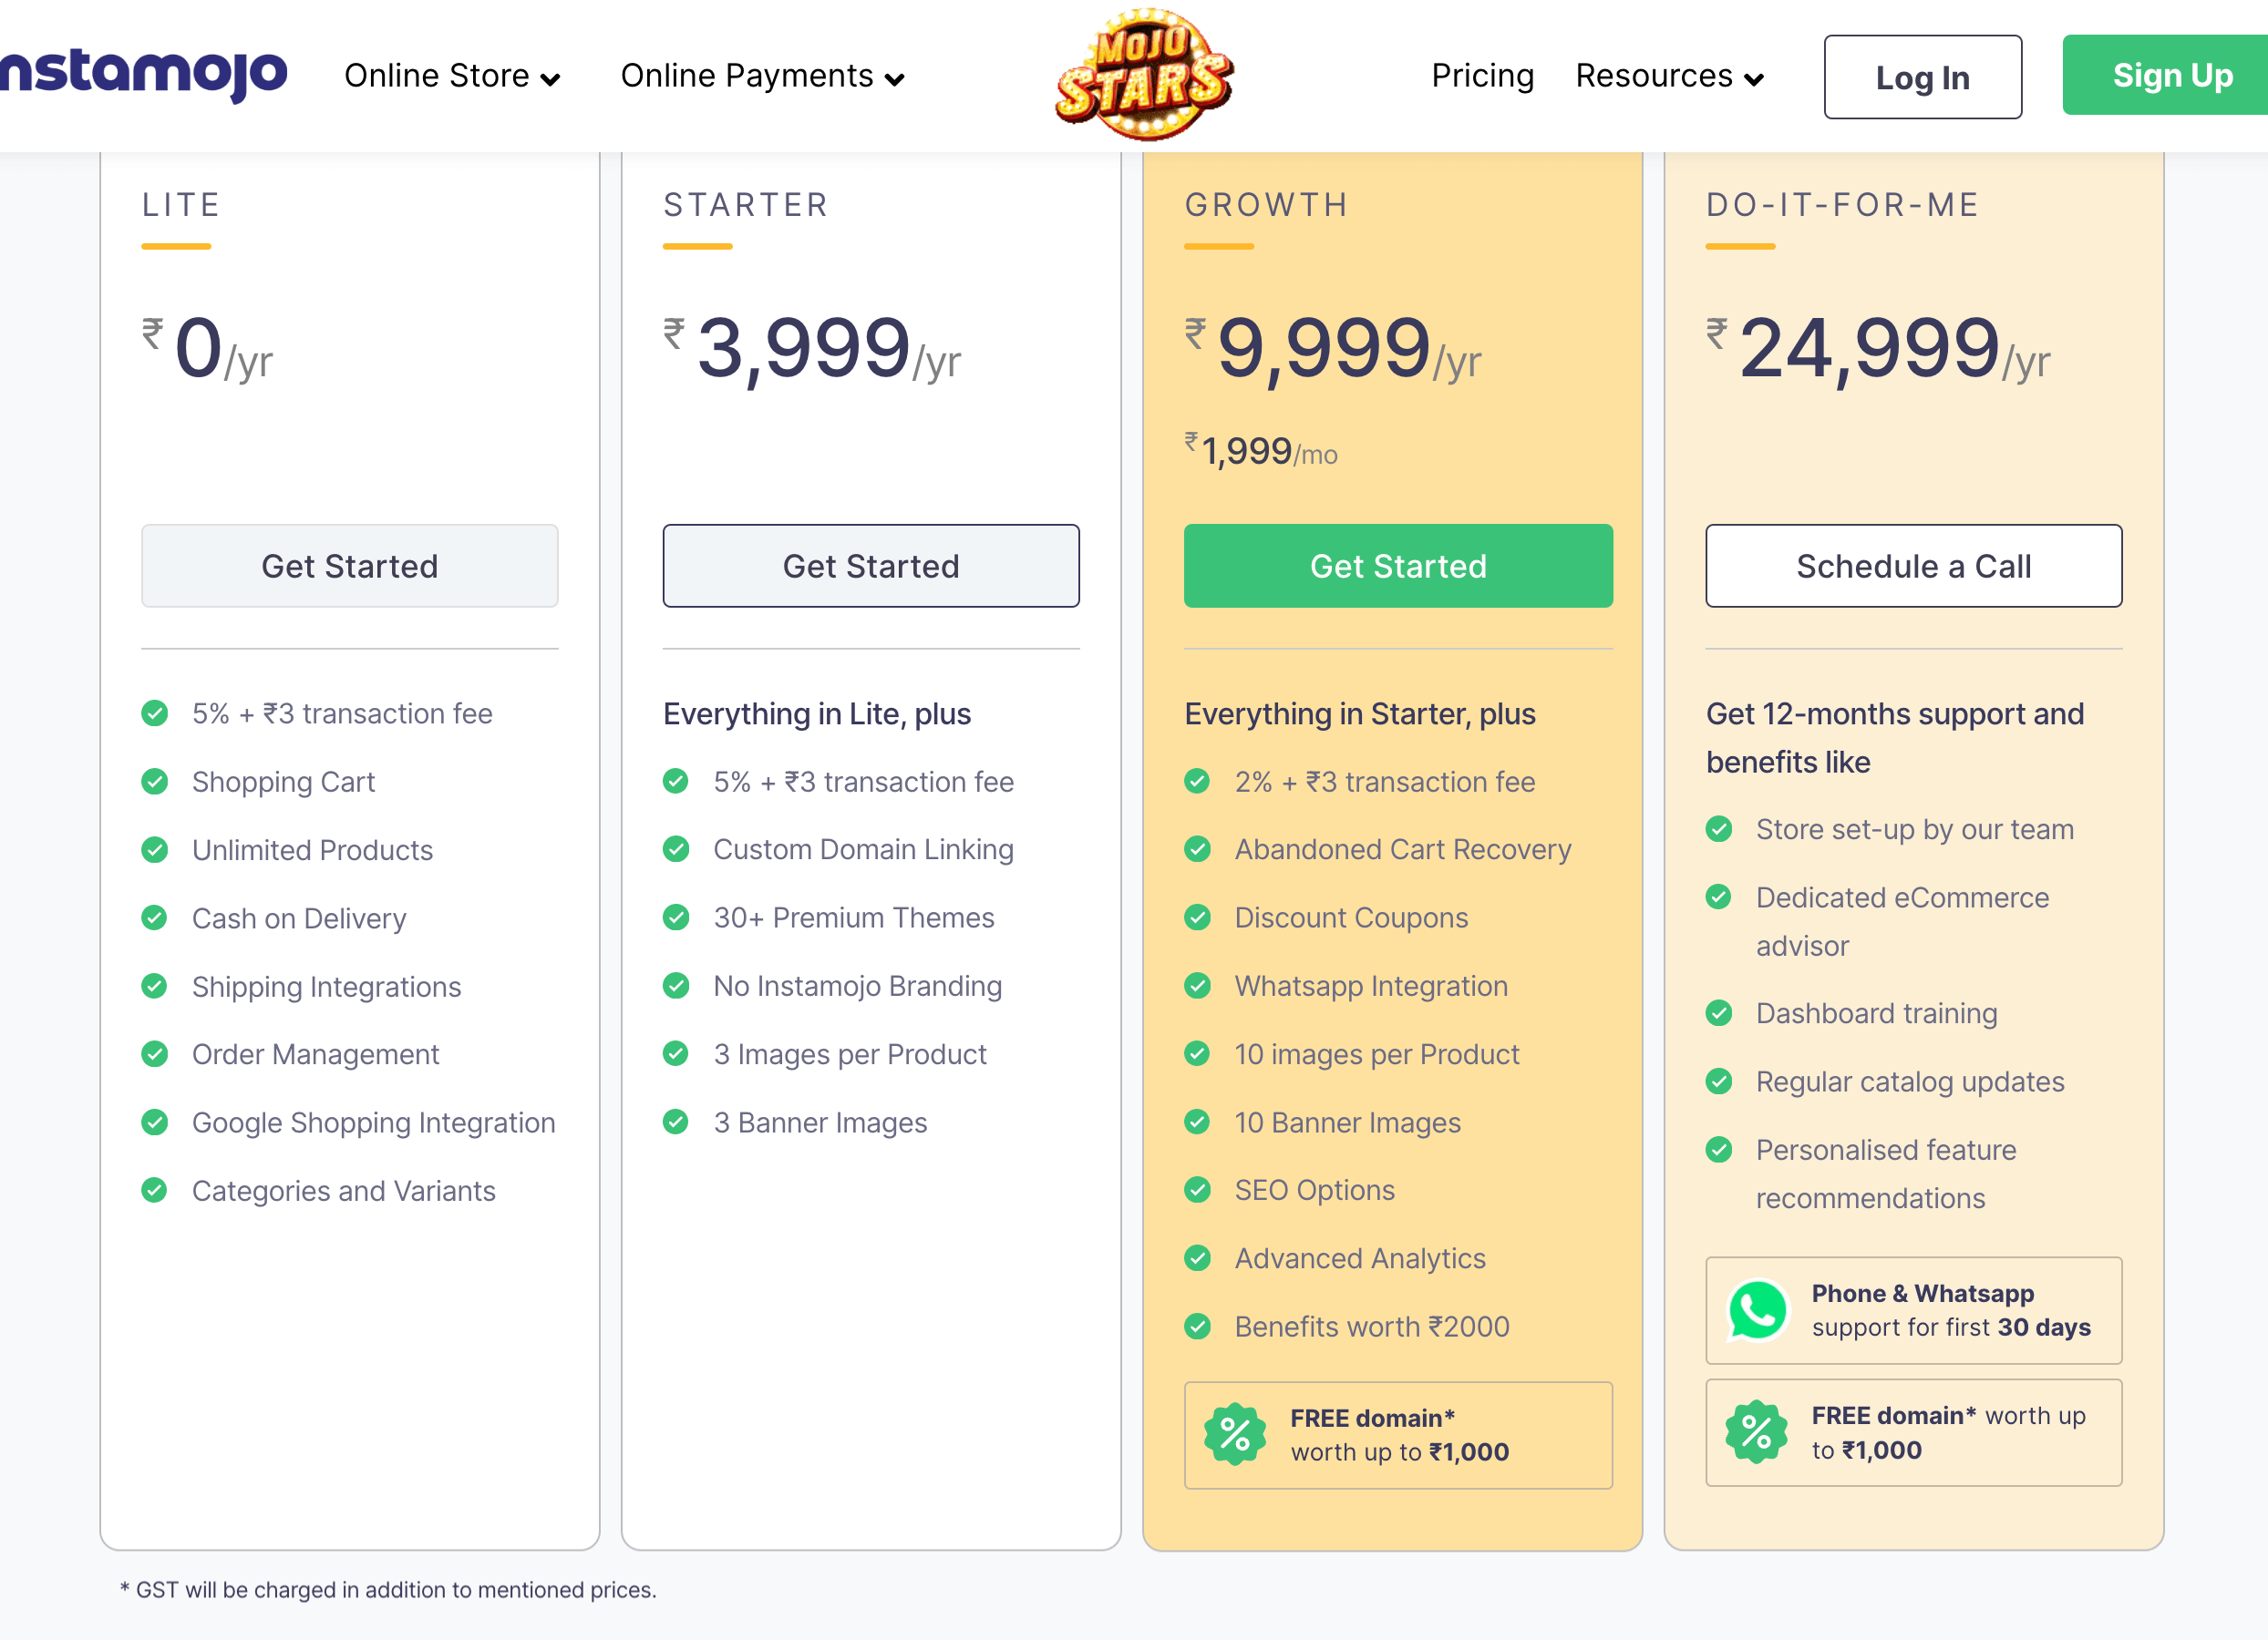Click the tick next to Cash on Delivery

point(155,917)
